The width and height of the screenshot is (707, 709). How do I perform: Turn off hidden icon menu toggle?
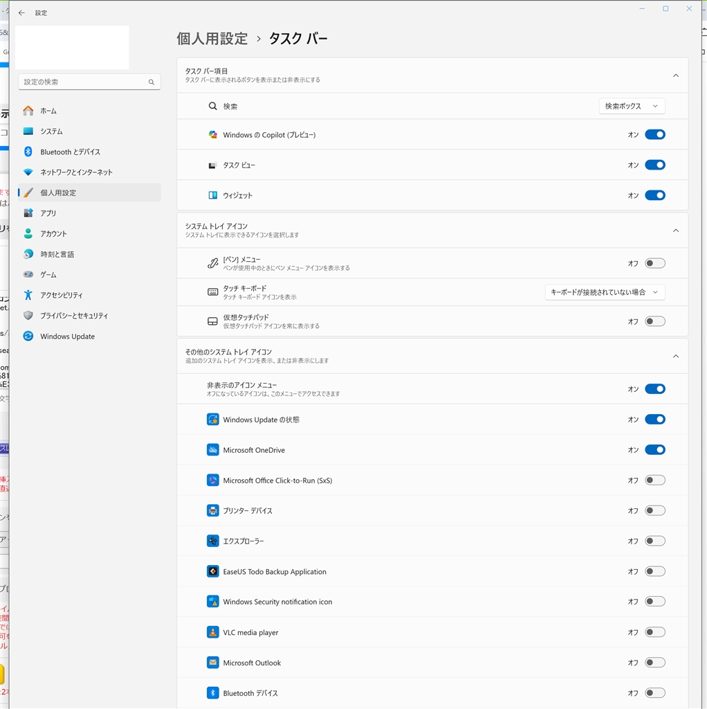[x=655, y=389]
